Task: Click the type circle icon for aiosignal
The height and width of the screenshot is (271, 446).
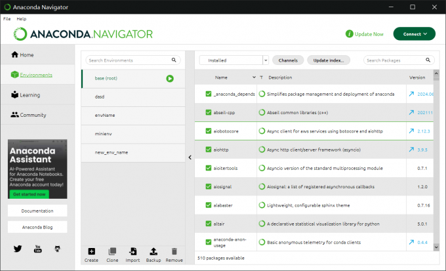Action: pyautogui.click(x=262, y=186)
